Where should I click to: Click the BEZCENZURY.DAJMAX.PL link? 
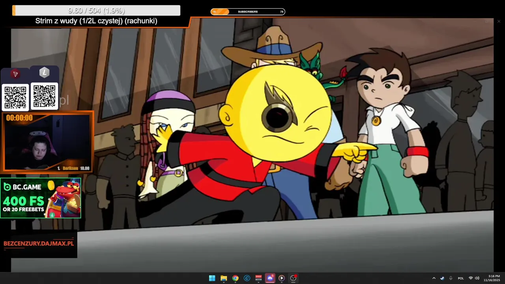point(39,243)
